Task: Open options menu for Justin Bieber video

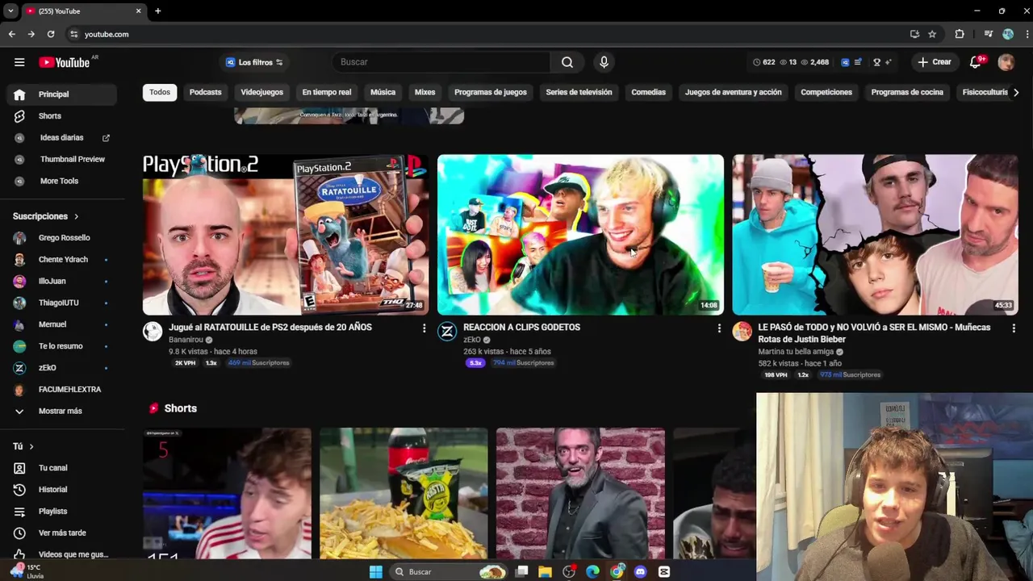Action: (1014, 328)
